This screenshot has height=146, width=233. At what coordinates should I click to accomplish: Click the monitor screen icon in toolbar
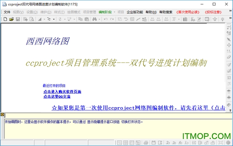tap(207, 19)
